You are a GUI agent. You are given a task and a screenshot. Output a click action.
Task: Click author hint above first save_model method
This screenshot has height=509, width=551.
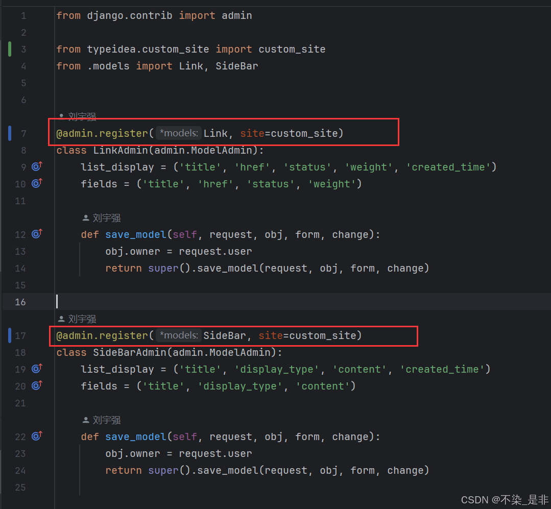coord(102,218)
